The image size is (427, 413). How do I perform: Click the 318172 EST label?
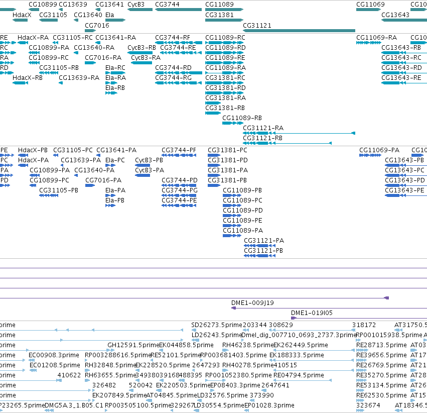click(364, 325)
